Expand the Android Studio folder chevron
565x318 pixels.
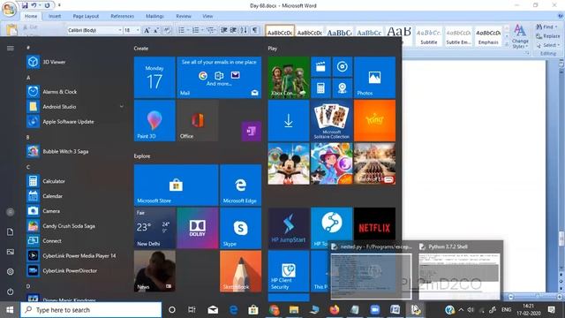(x=122, y=107)
